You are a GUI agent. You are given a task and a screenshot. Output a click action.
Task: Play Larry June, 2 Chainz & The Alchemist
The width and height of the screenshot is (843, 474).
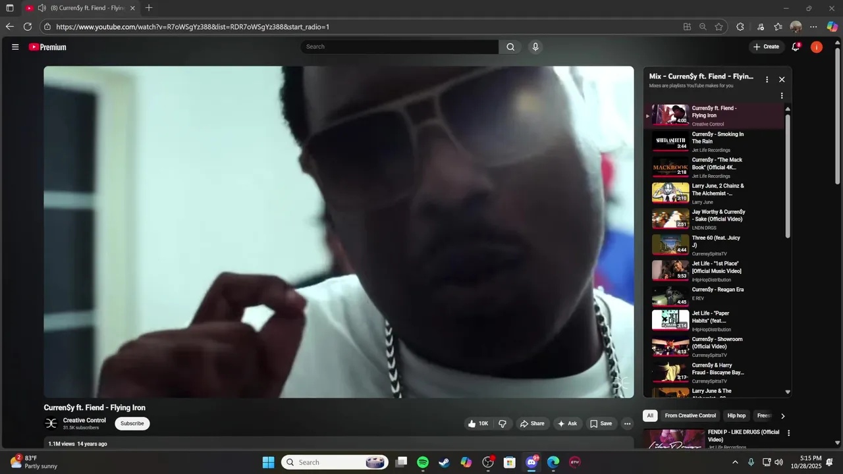coord(713,193)
